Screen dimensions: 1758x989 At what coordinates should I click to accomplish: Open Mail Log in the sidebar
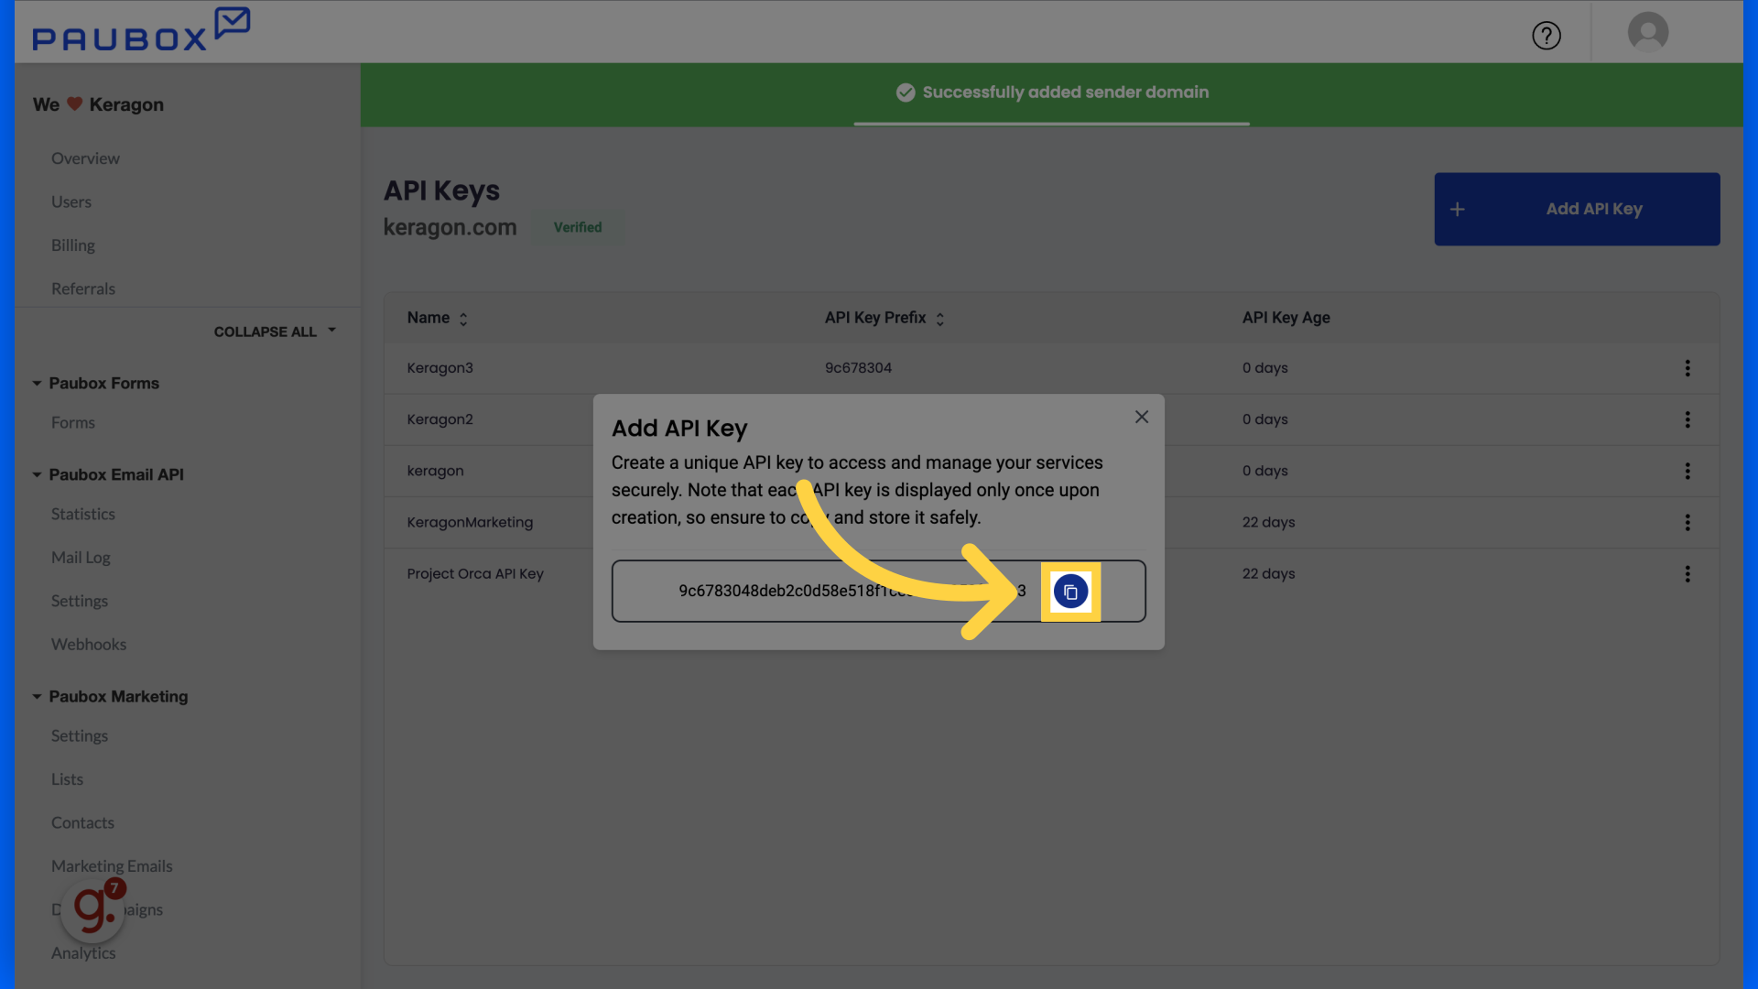(81, 558)
